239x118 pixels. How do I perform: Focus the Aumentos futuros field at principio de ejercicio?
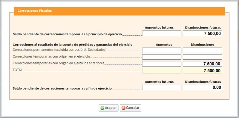point(162,33)
